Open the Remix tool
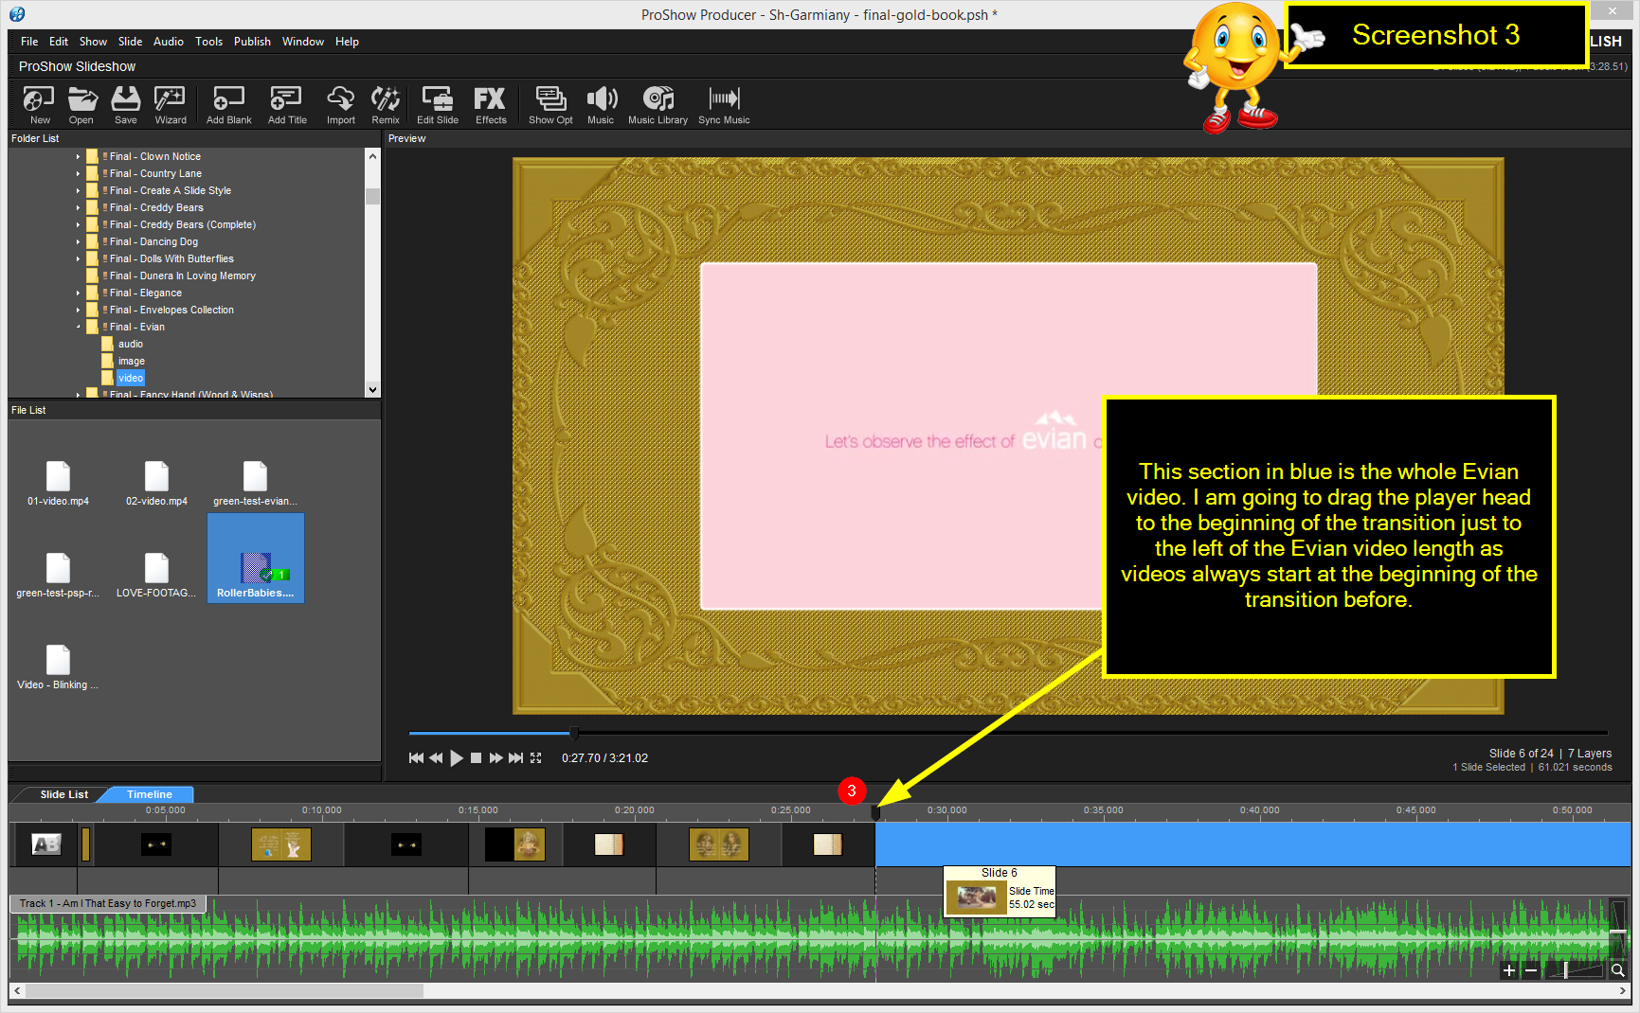This screenshot has height=1013, width=1640. [386, 105]
